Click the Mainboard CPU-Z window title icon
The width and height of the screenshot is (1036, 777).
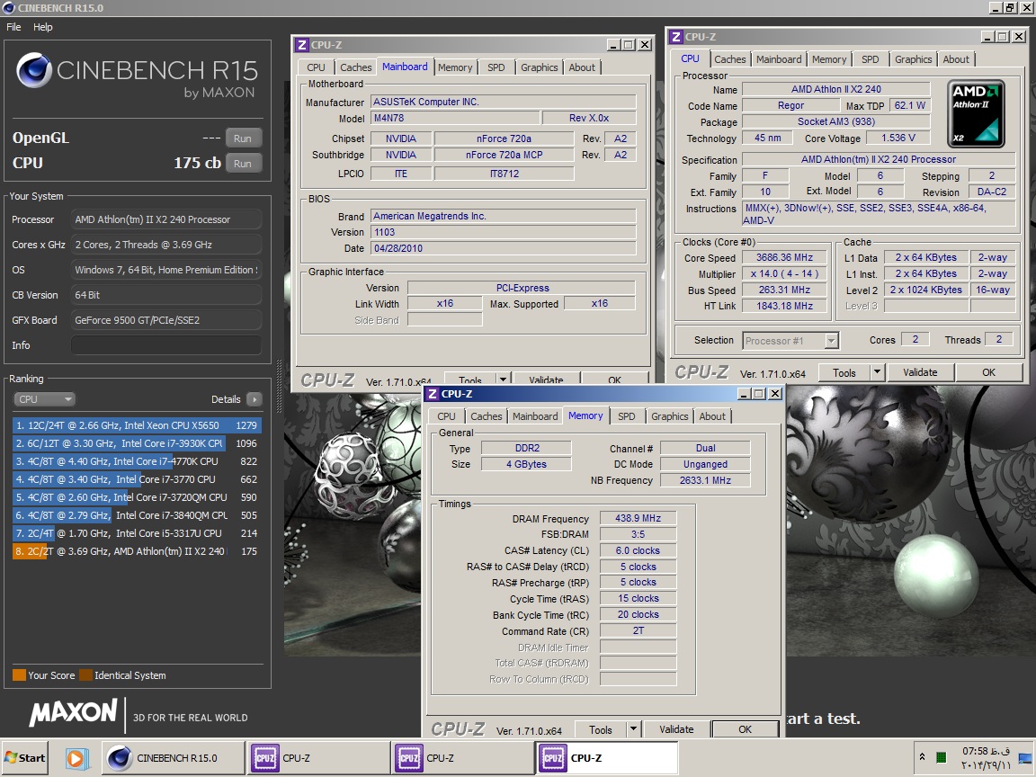(302, 45)
